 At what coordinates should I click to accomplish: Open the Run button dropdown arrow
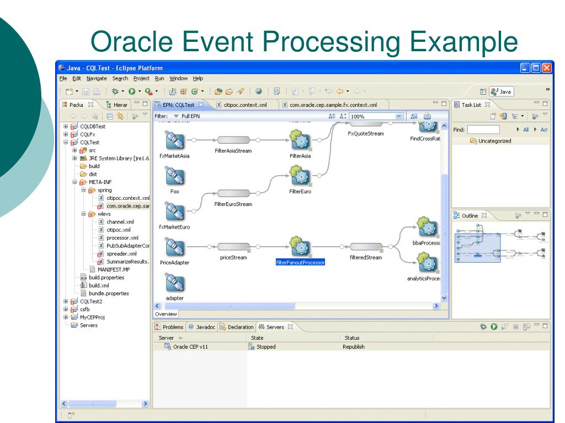(x=140, y=91)
